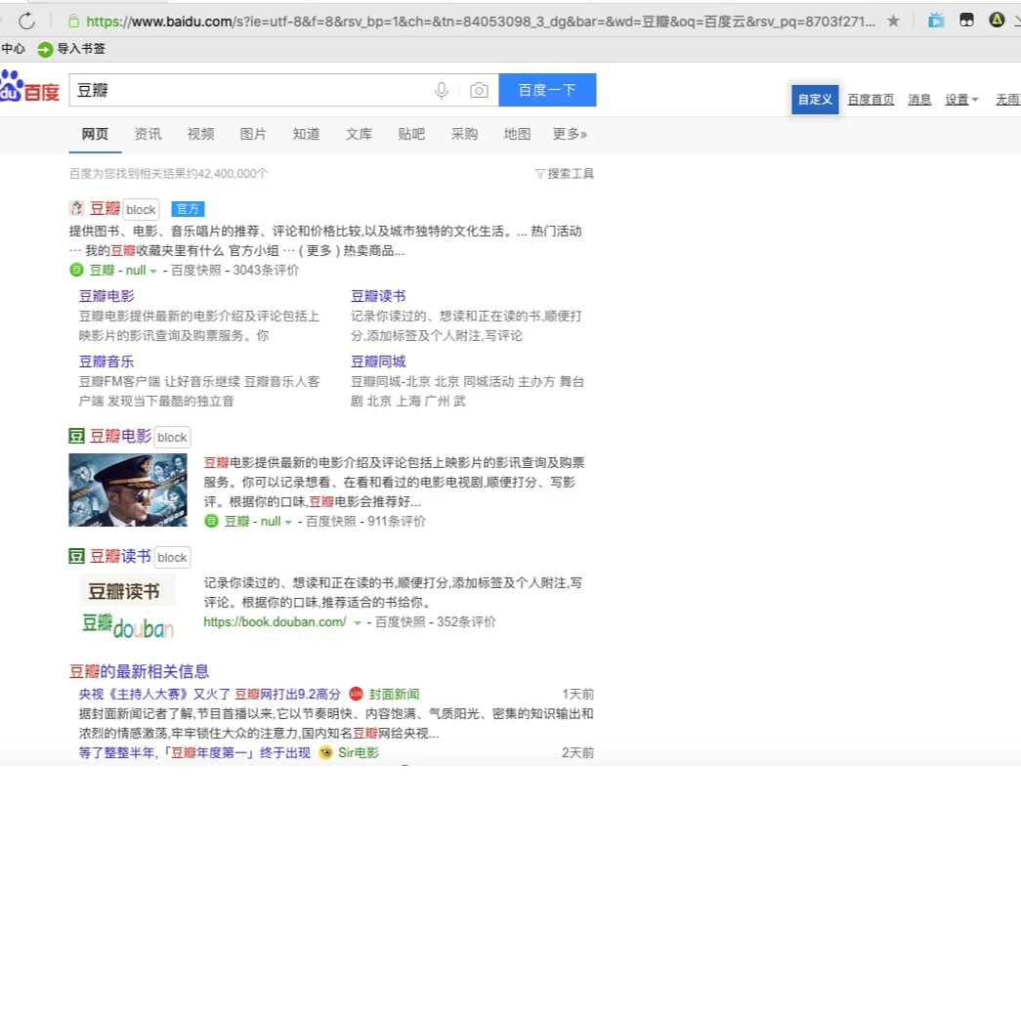Viewport: 1021px width, 1021px height.
Task: Click the green 豆 icon beside 豆瓣读书 title
Action: click(x=76, y=555)
